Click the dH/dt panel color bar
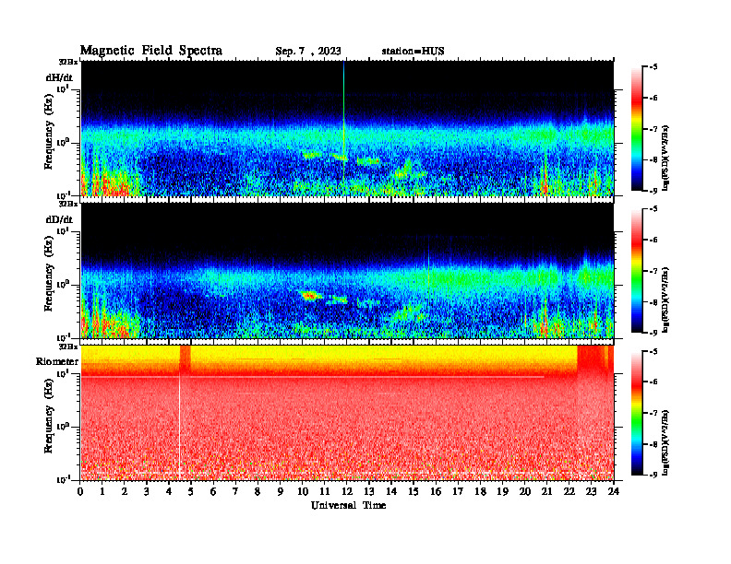This screenshot has width=731, height=564. [x=637, y=129]
